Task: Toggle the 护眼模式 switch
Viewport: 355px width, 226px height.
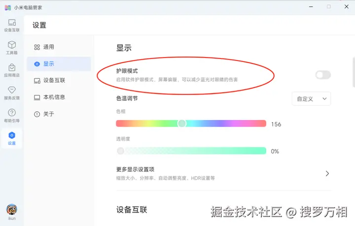Action: 323,75
